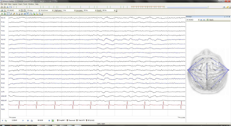The height and width of the screenshot is (126, 231).
Task: Click the green play arrow in tools toolbar
Action: point(2,14)
